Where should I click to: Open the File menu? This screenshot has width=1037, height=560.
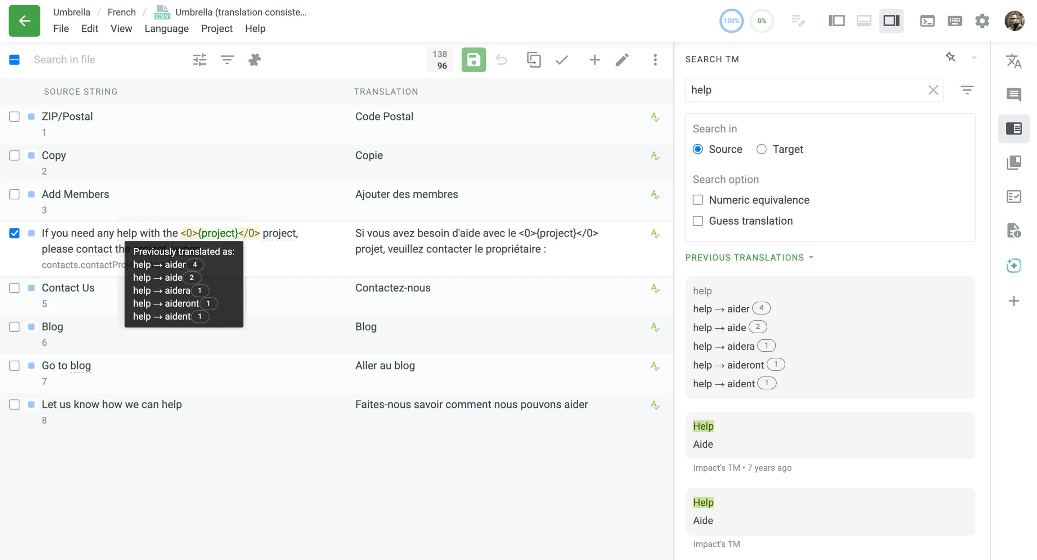pyautogui.click(x=61, y=28)
